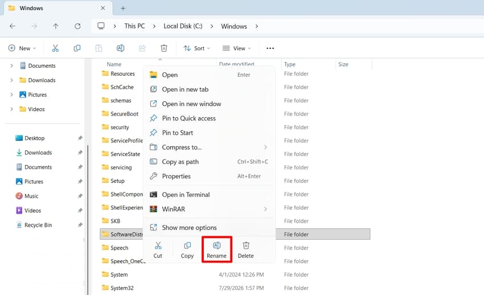The width and height of the screenshot is (484, 295).
Task: Click the pin icon beside Recycle Bin
Action: point(80,225)
